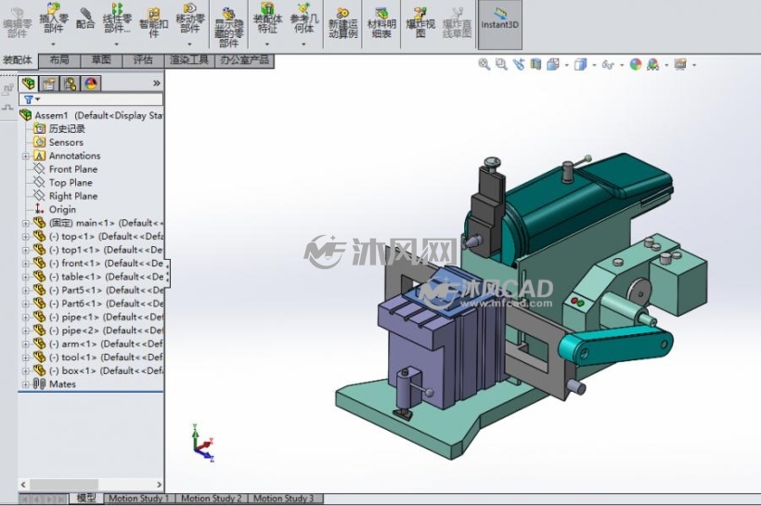This screenshot has width=761, height=506.
Task: Click the View Orientation icon
Action: point(553,64)
